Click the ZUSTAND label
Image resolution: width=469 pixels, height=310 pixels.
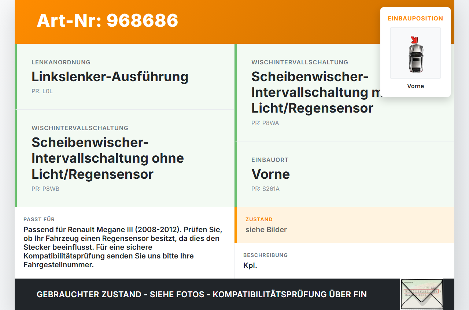coord(259,219)
